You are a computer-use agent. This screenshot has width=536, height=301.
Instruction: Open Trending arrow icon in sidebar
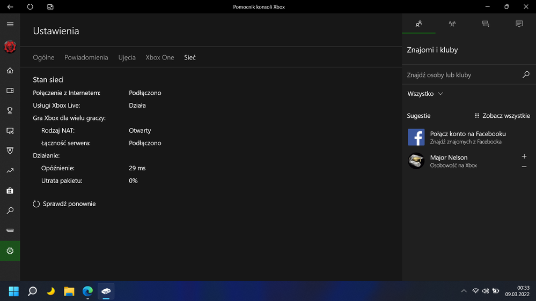(10, 171)
